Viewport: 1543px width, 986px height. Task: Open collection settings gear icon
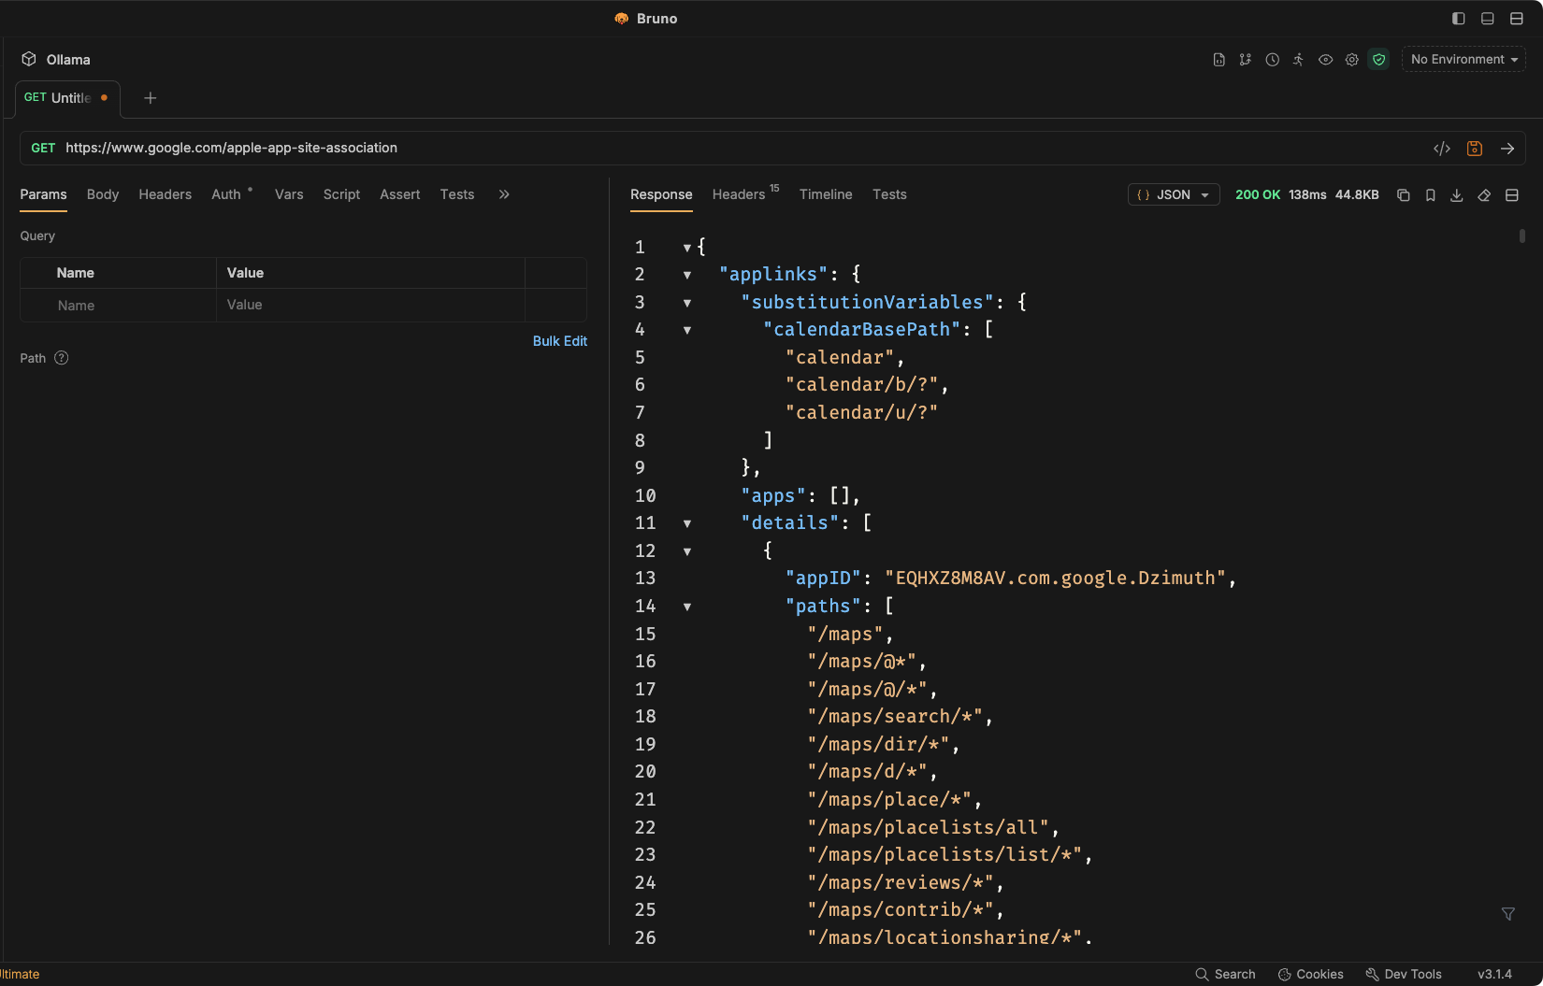coord(1351,60)
